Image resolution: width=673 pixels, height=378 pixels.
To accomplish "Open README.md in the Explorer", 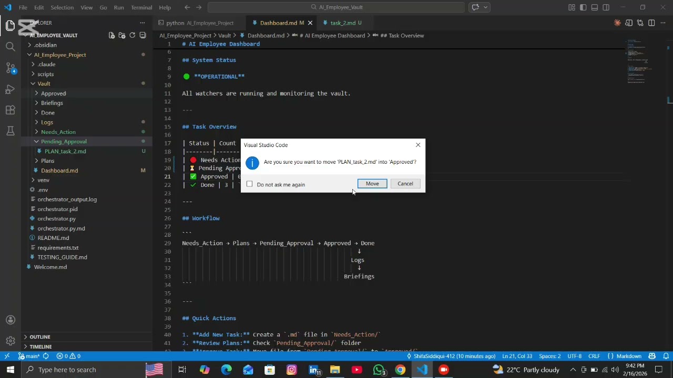I will click(53, 238).
